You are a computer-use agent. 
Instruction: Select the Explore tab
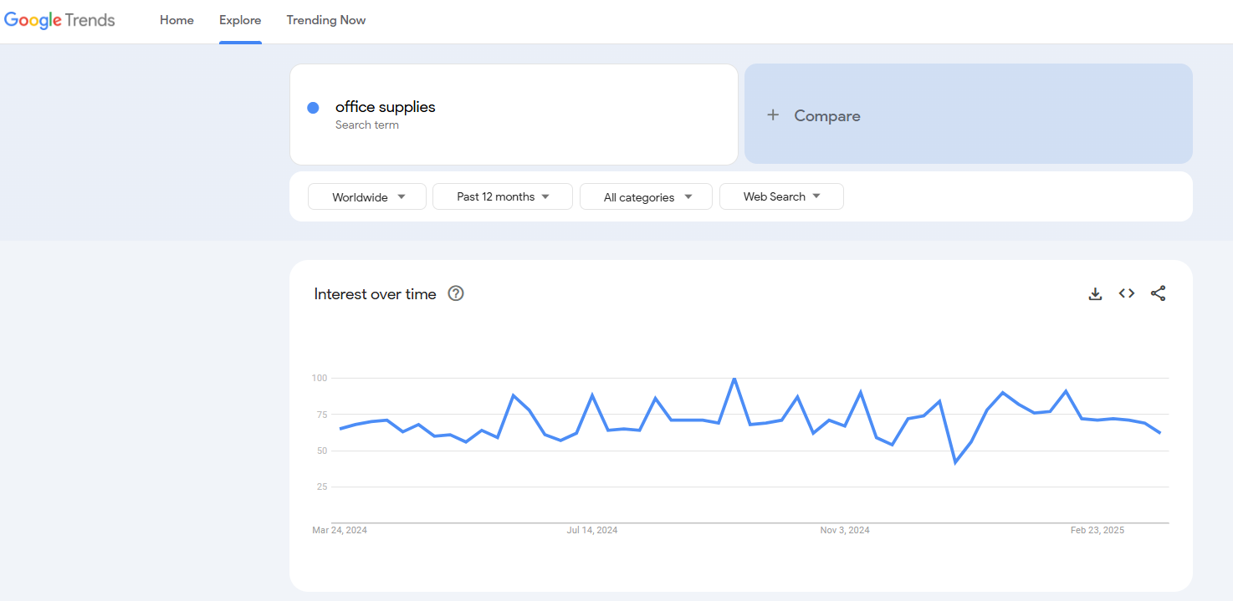click(240, 20)
